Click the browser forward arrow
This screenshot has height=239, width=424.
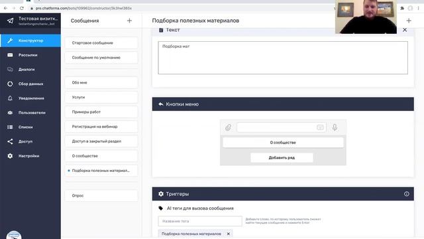coord(14,8)
